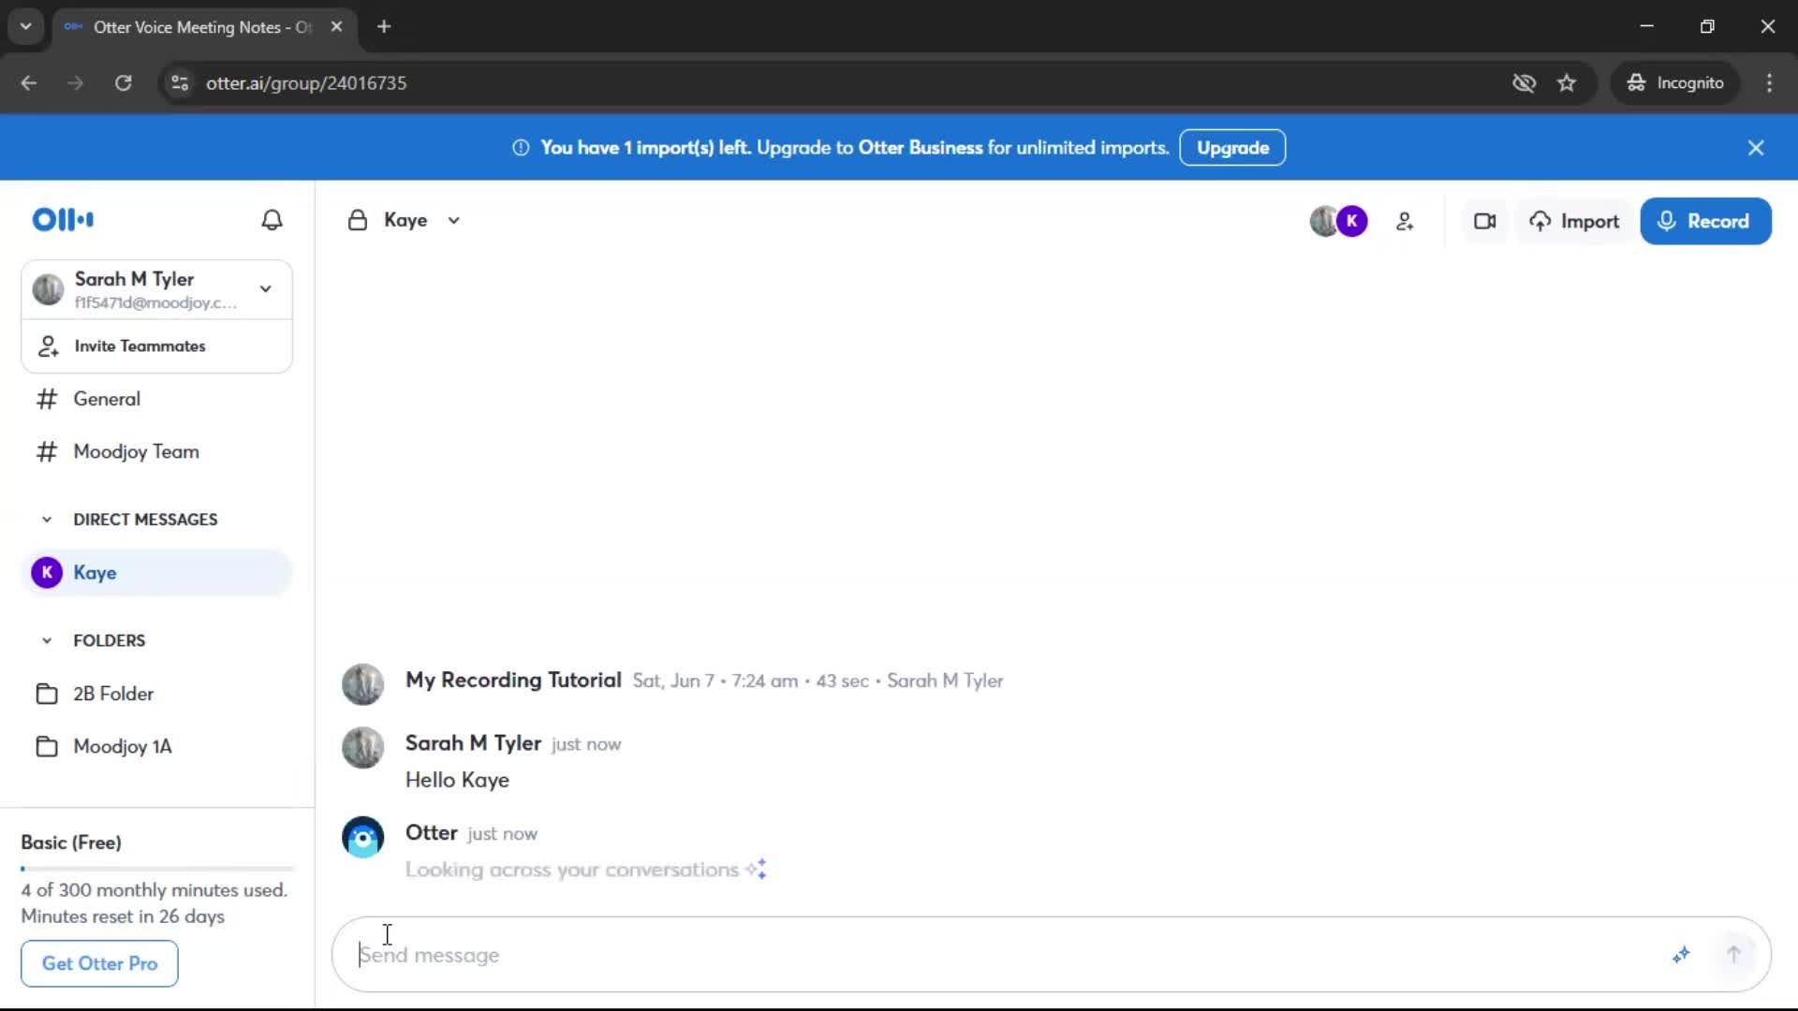
Task: Click the third-party cookies eye icon
Action: click(1525, 83)
